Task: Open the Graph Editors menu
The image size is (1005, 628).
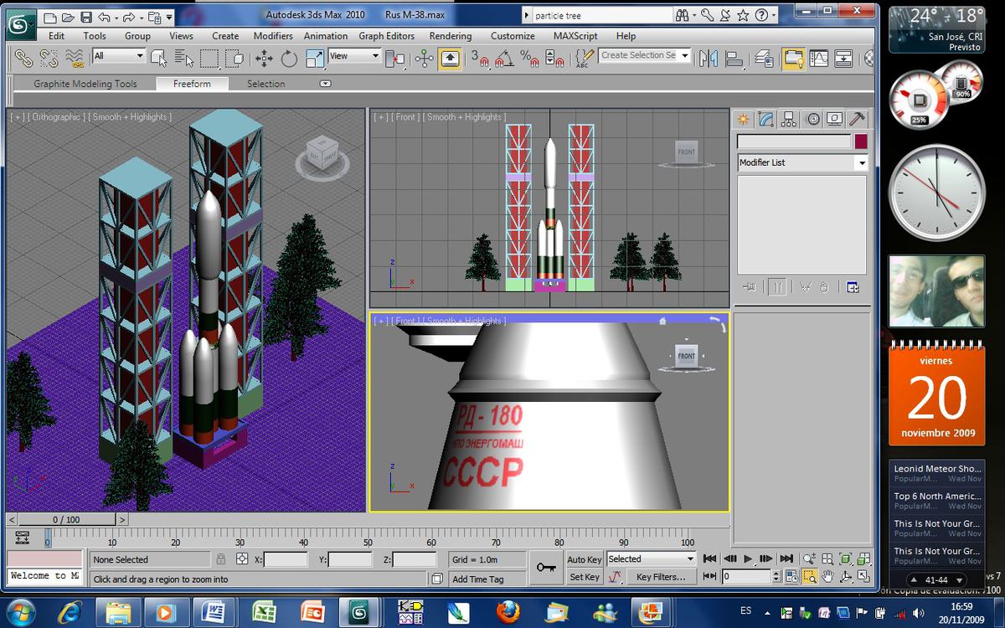Action: [387, 36]
